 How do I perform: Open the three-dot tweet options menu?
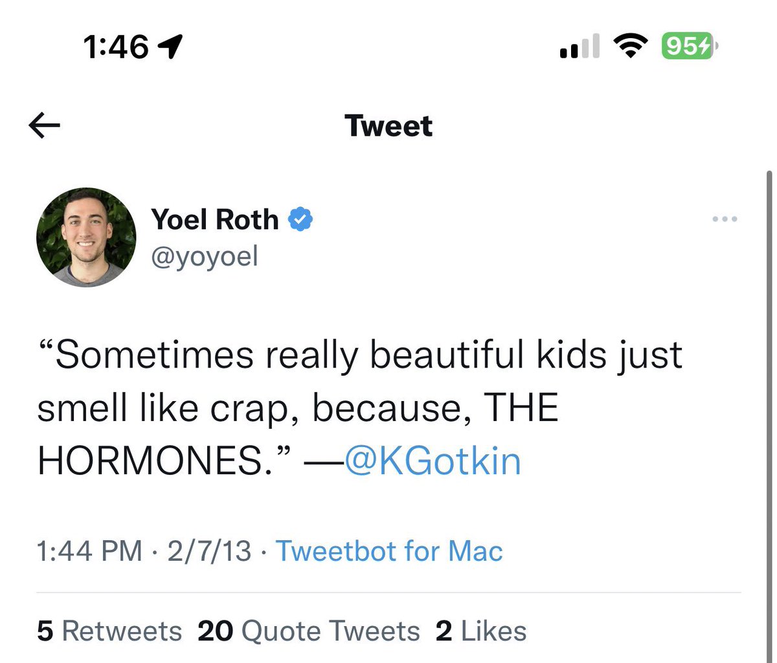pyautogui.click(x=725, y=219)
